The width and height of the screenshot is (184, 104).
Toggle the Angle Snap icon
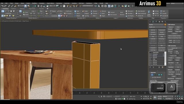[71, 6]
